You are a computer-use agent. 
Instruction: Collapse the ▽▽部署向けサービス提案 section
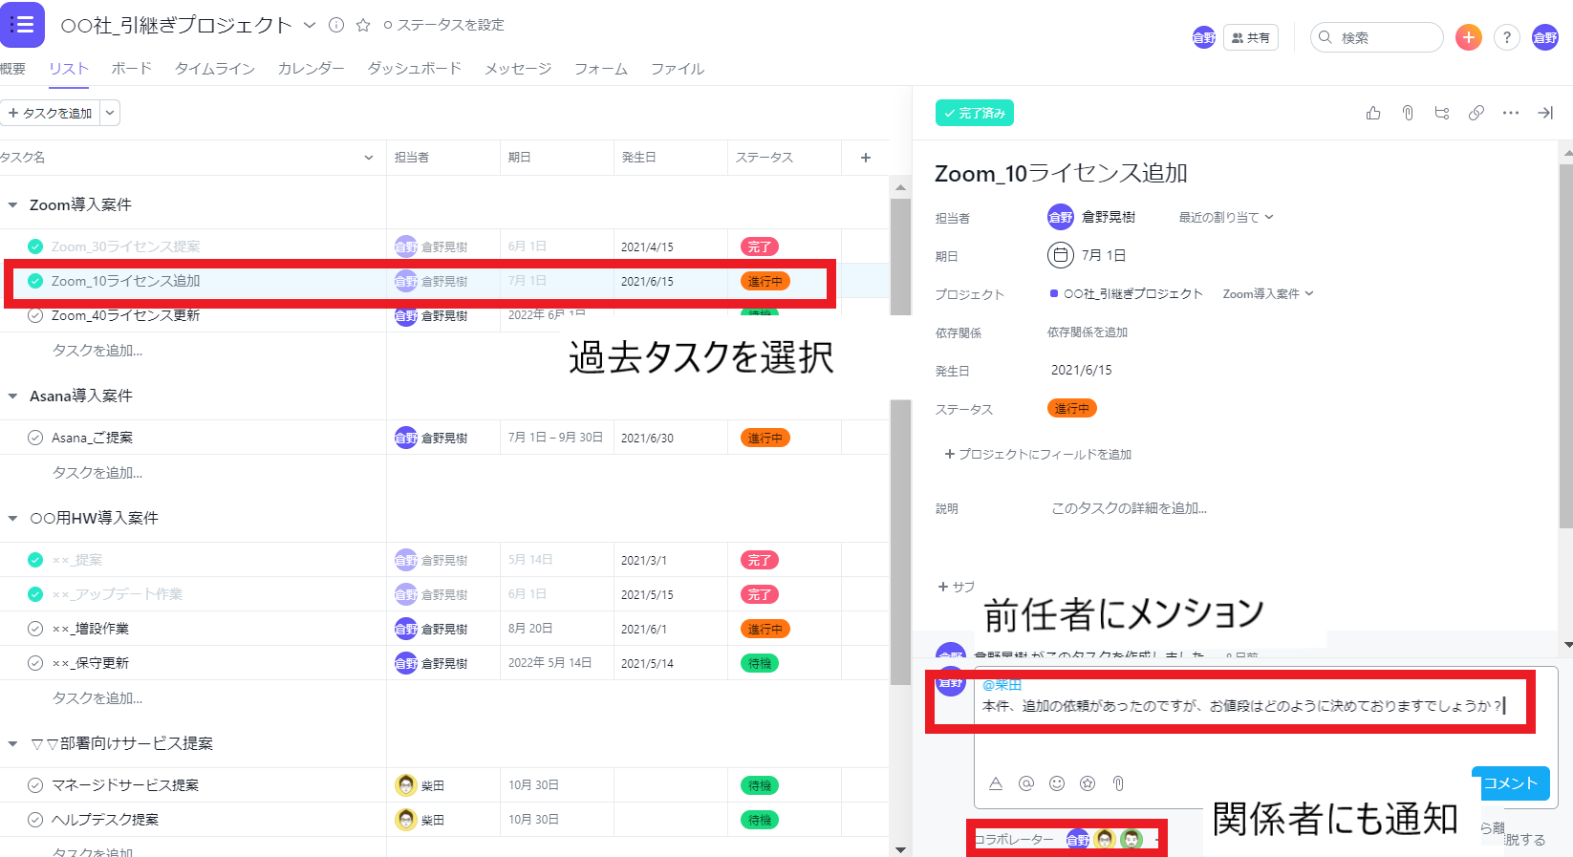tap(12, 743)
